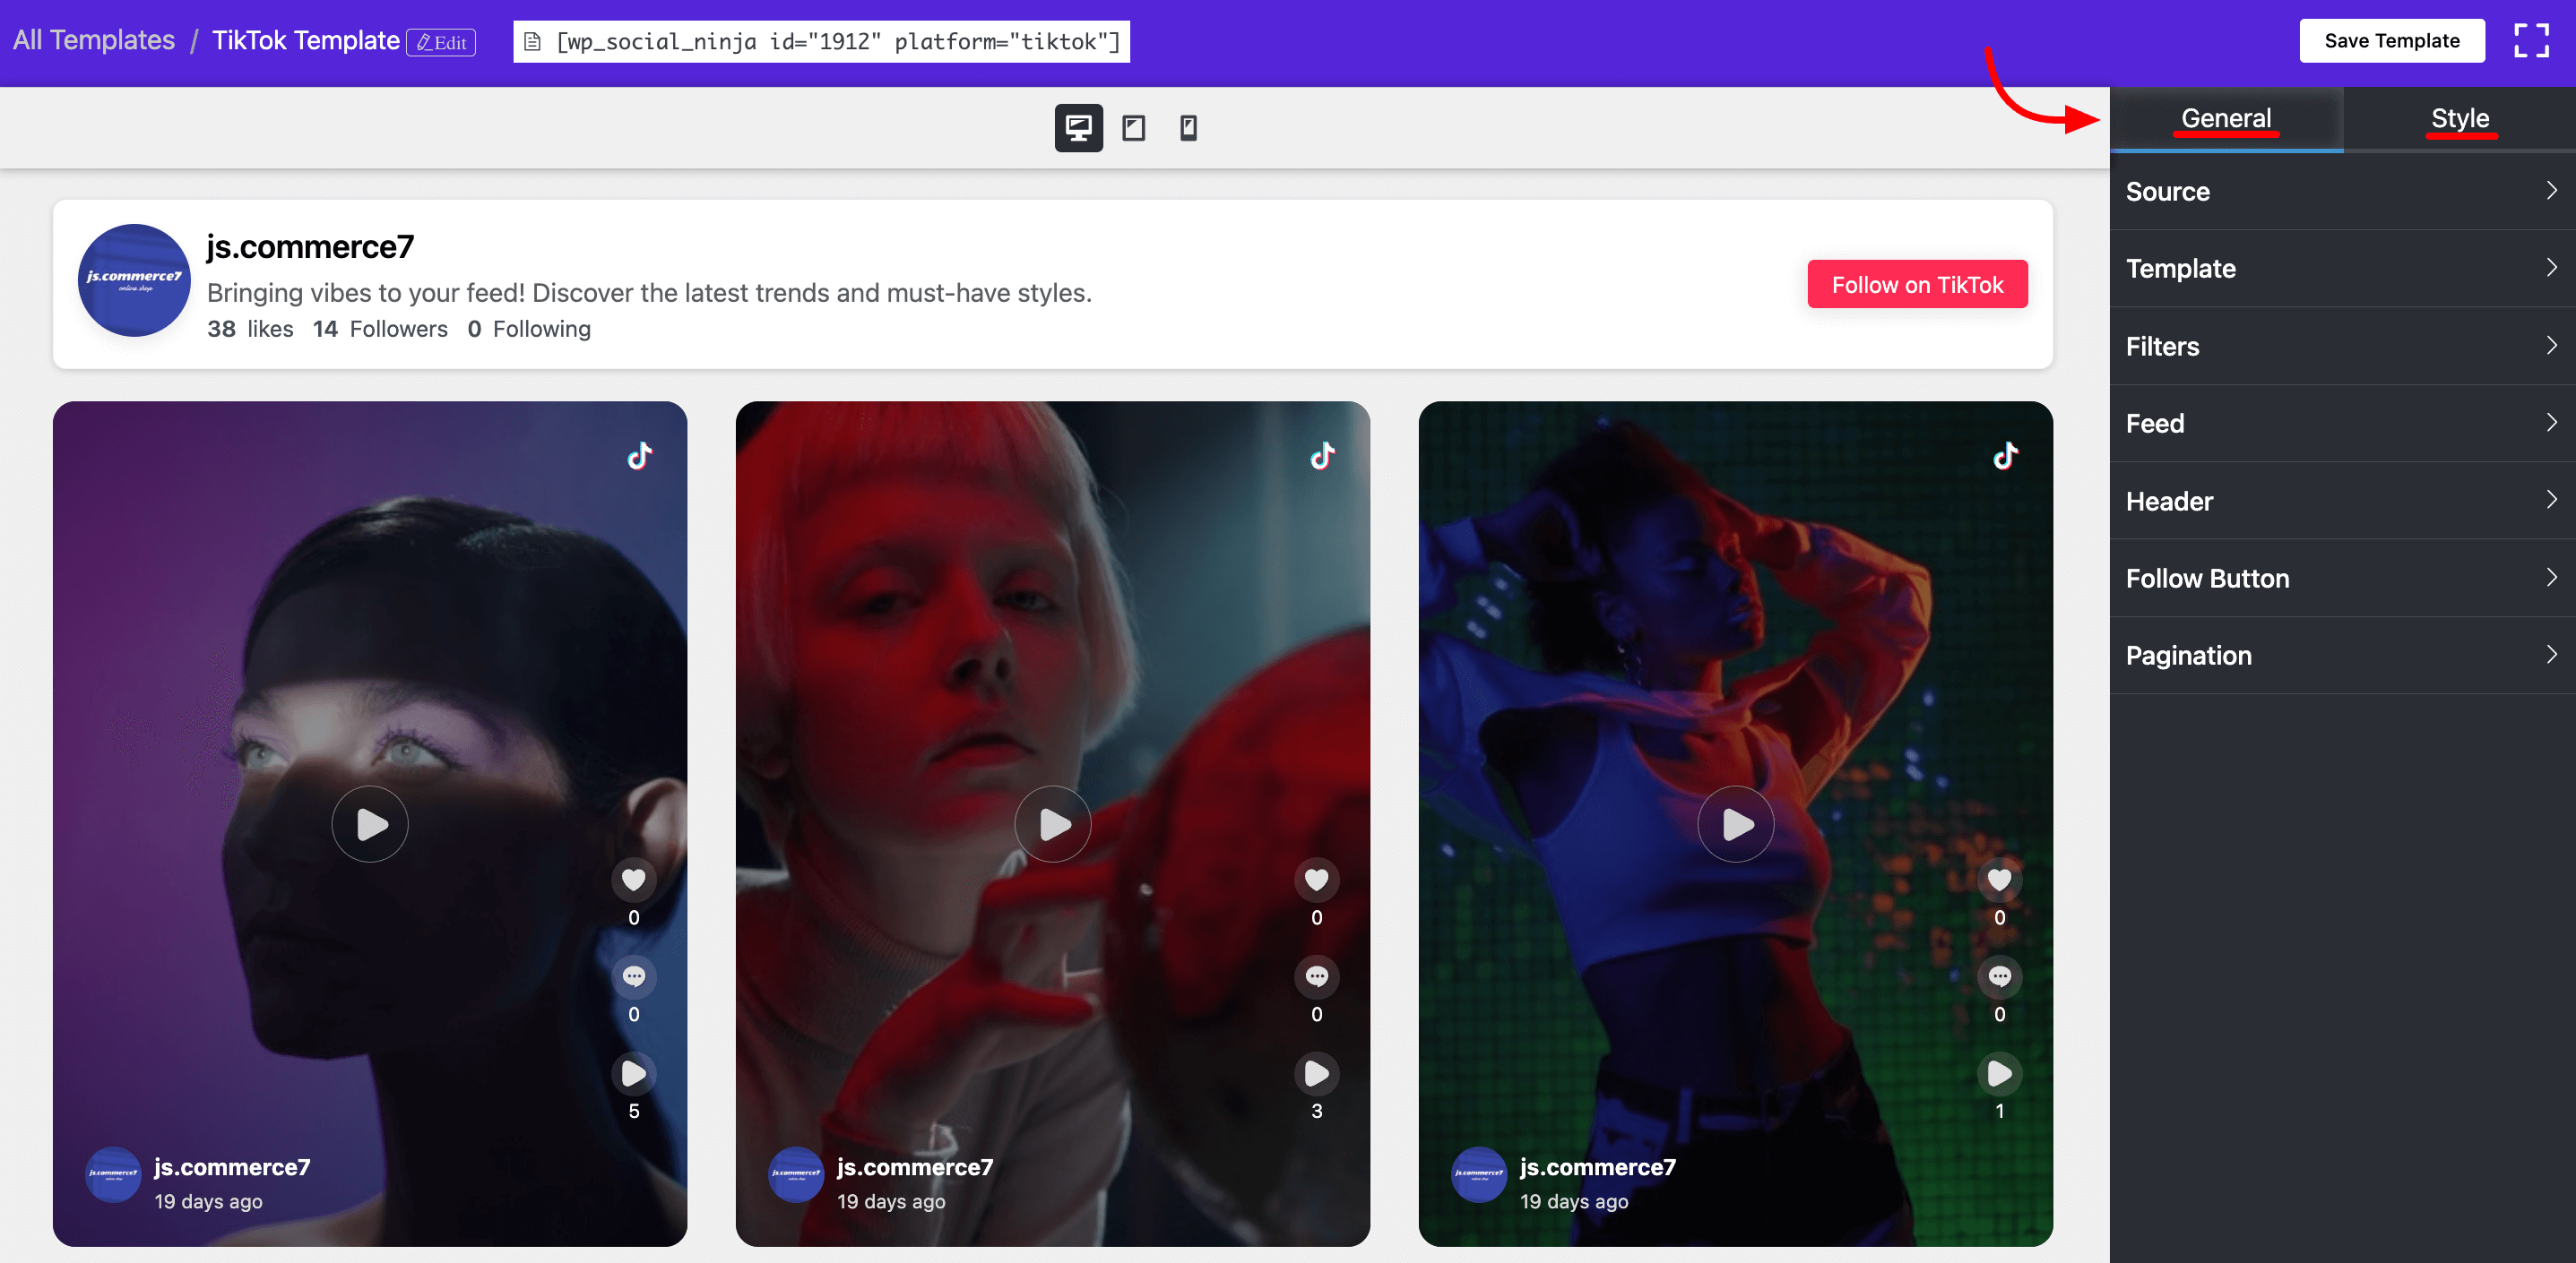The width and height of the screenshot is (2576, 1263).
Task: Click comment bubble icon on second video
Action: (x=1317, y=976)
